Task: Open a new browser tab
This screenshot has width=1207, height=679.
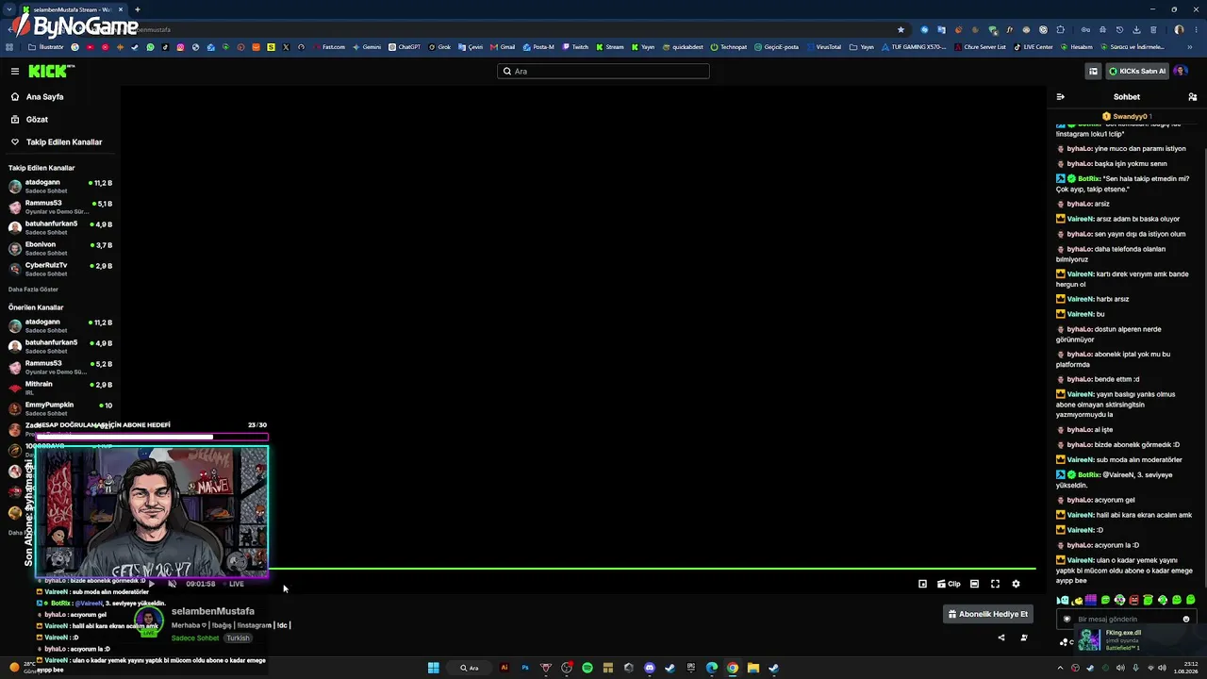Action: click(137, 9)
